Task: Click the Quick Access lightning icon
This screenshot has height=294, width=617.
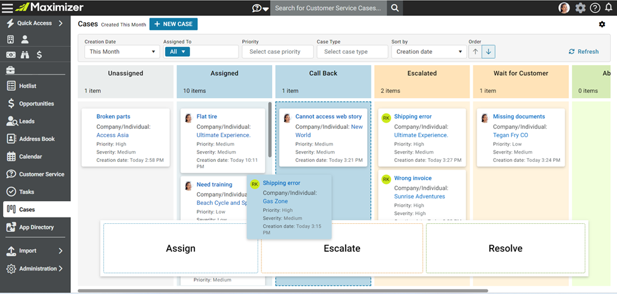Action: pos(10,23)
